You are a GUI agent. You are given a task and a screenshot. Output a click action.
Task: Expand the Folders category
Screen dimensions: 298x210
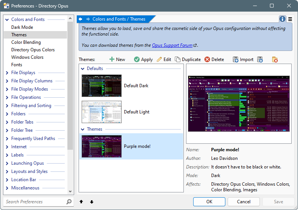(7, 114)
